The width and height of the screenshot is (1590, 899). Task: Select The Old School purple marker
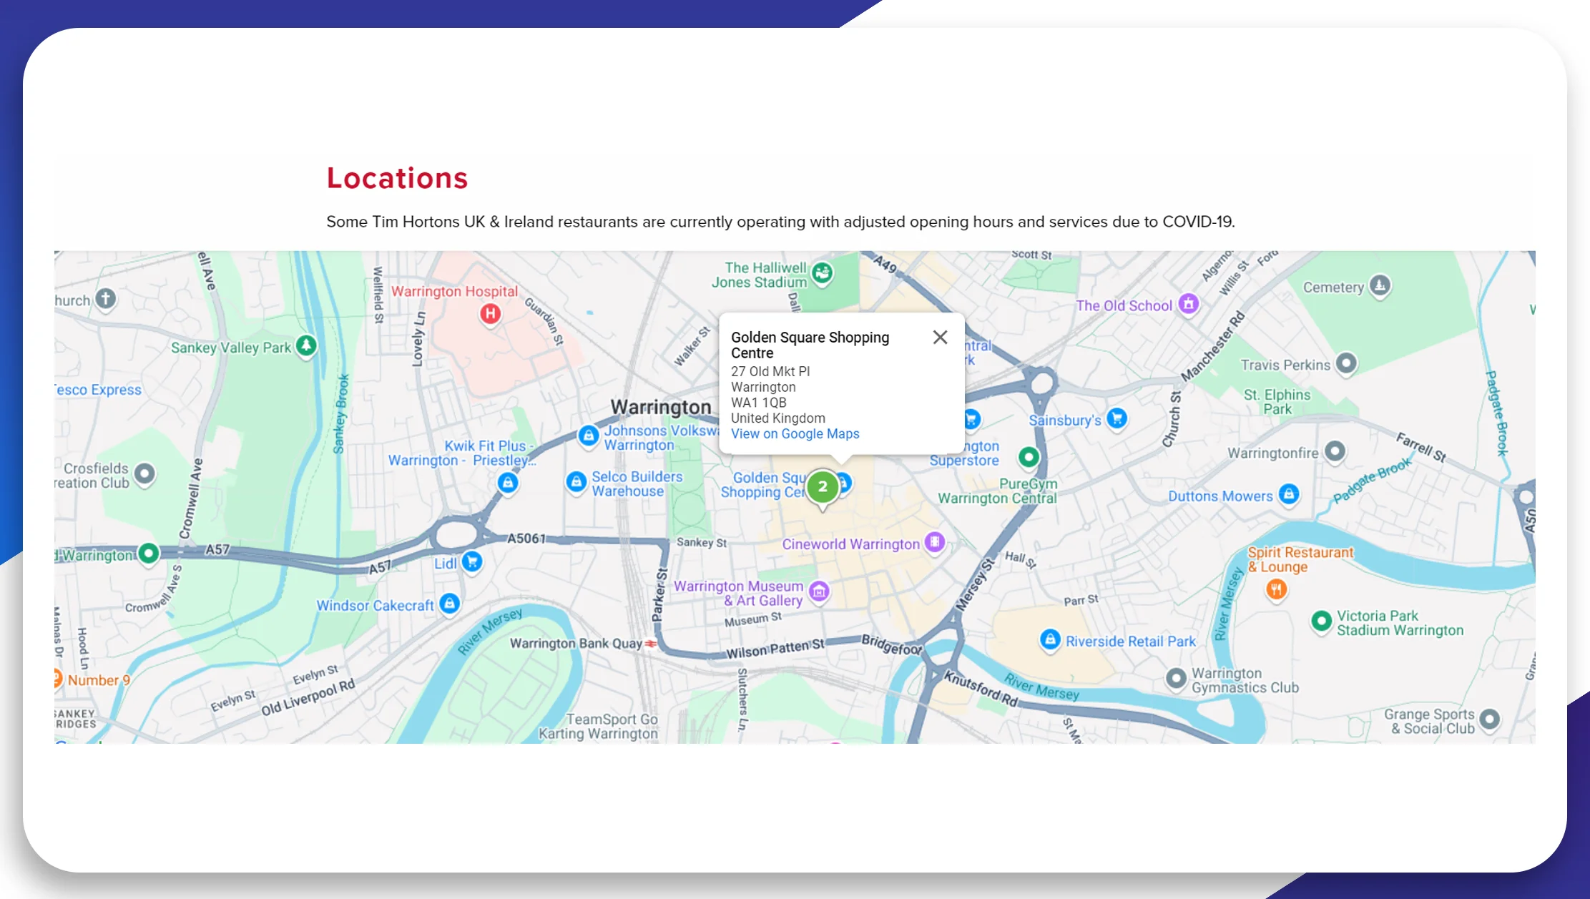(x=1188, y=304)
